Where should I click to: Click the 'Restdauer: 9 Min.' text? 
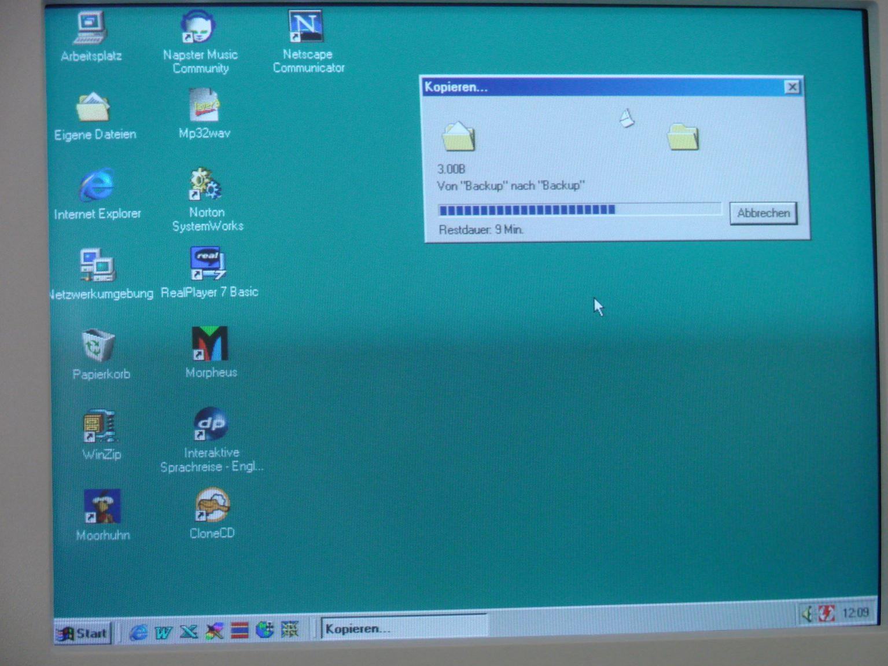481,230
